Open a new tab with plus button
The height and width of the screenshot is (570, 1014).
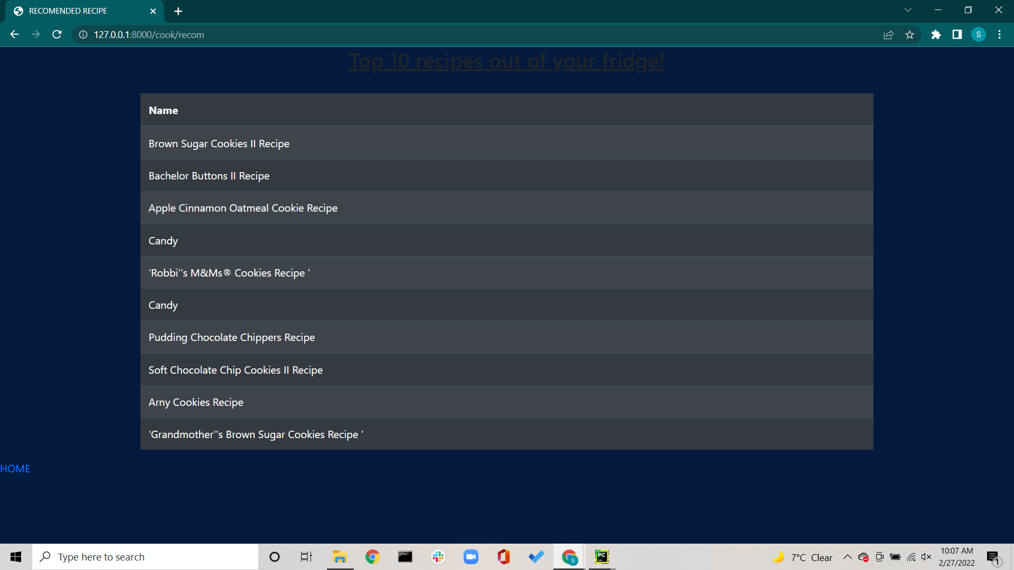coord(178,11)
